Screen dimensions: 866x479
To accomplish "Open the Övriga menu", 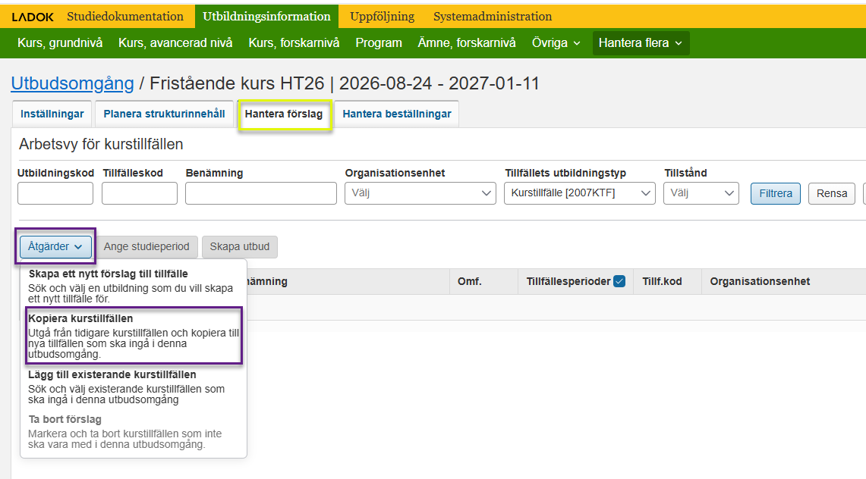I will 556,43.
